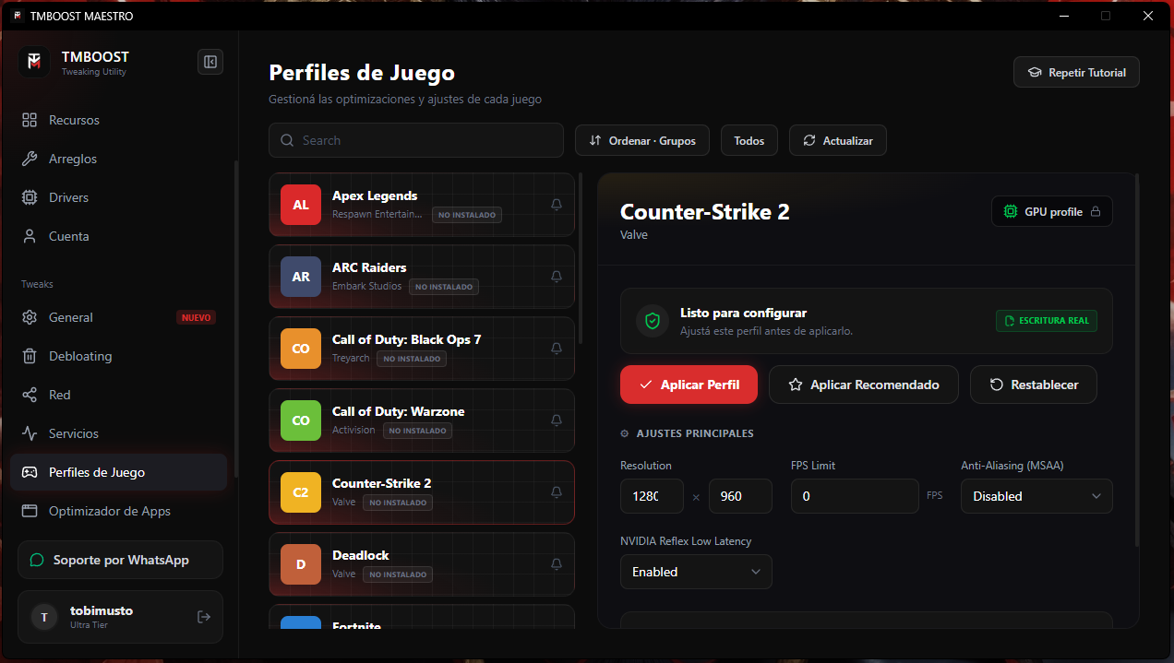Click the Cuenta person icon
This screenshot has width=1174, height=663.
pyautogui.click(x=30, y=236)
